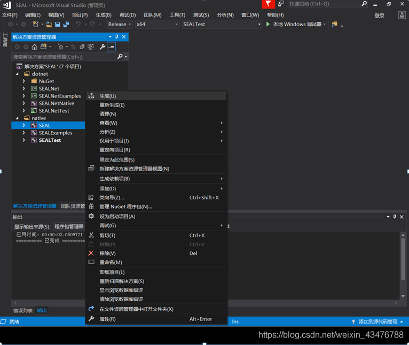Image resolution: width=409 pixels, height=345 pixels.
Task: Choose 属性(R) Properties in context menu
Action: (156, 319)
